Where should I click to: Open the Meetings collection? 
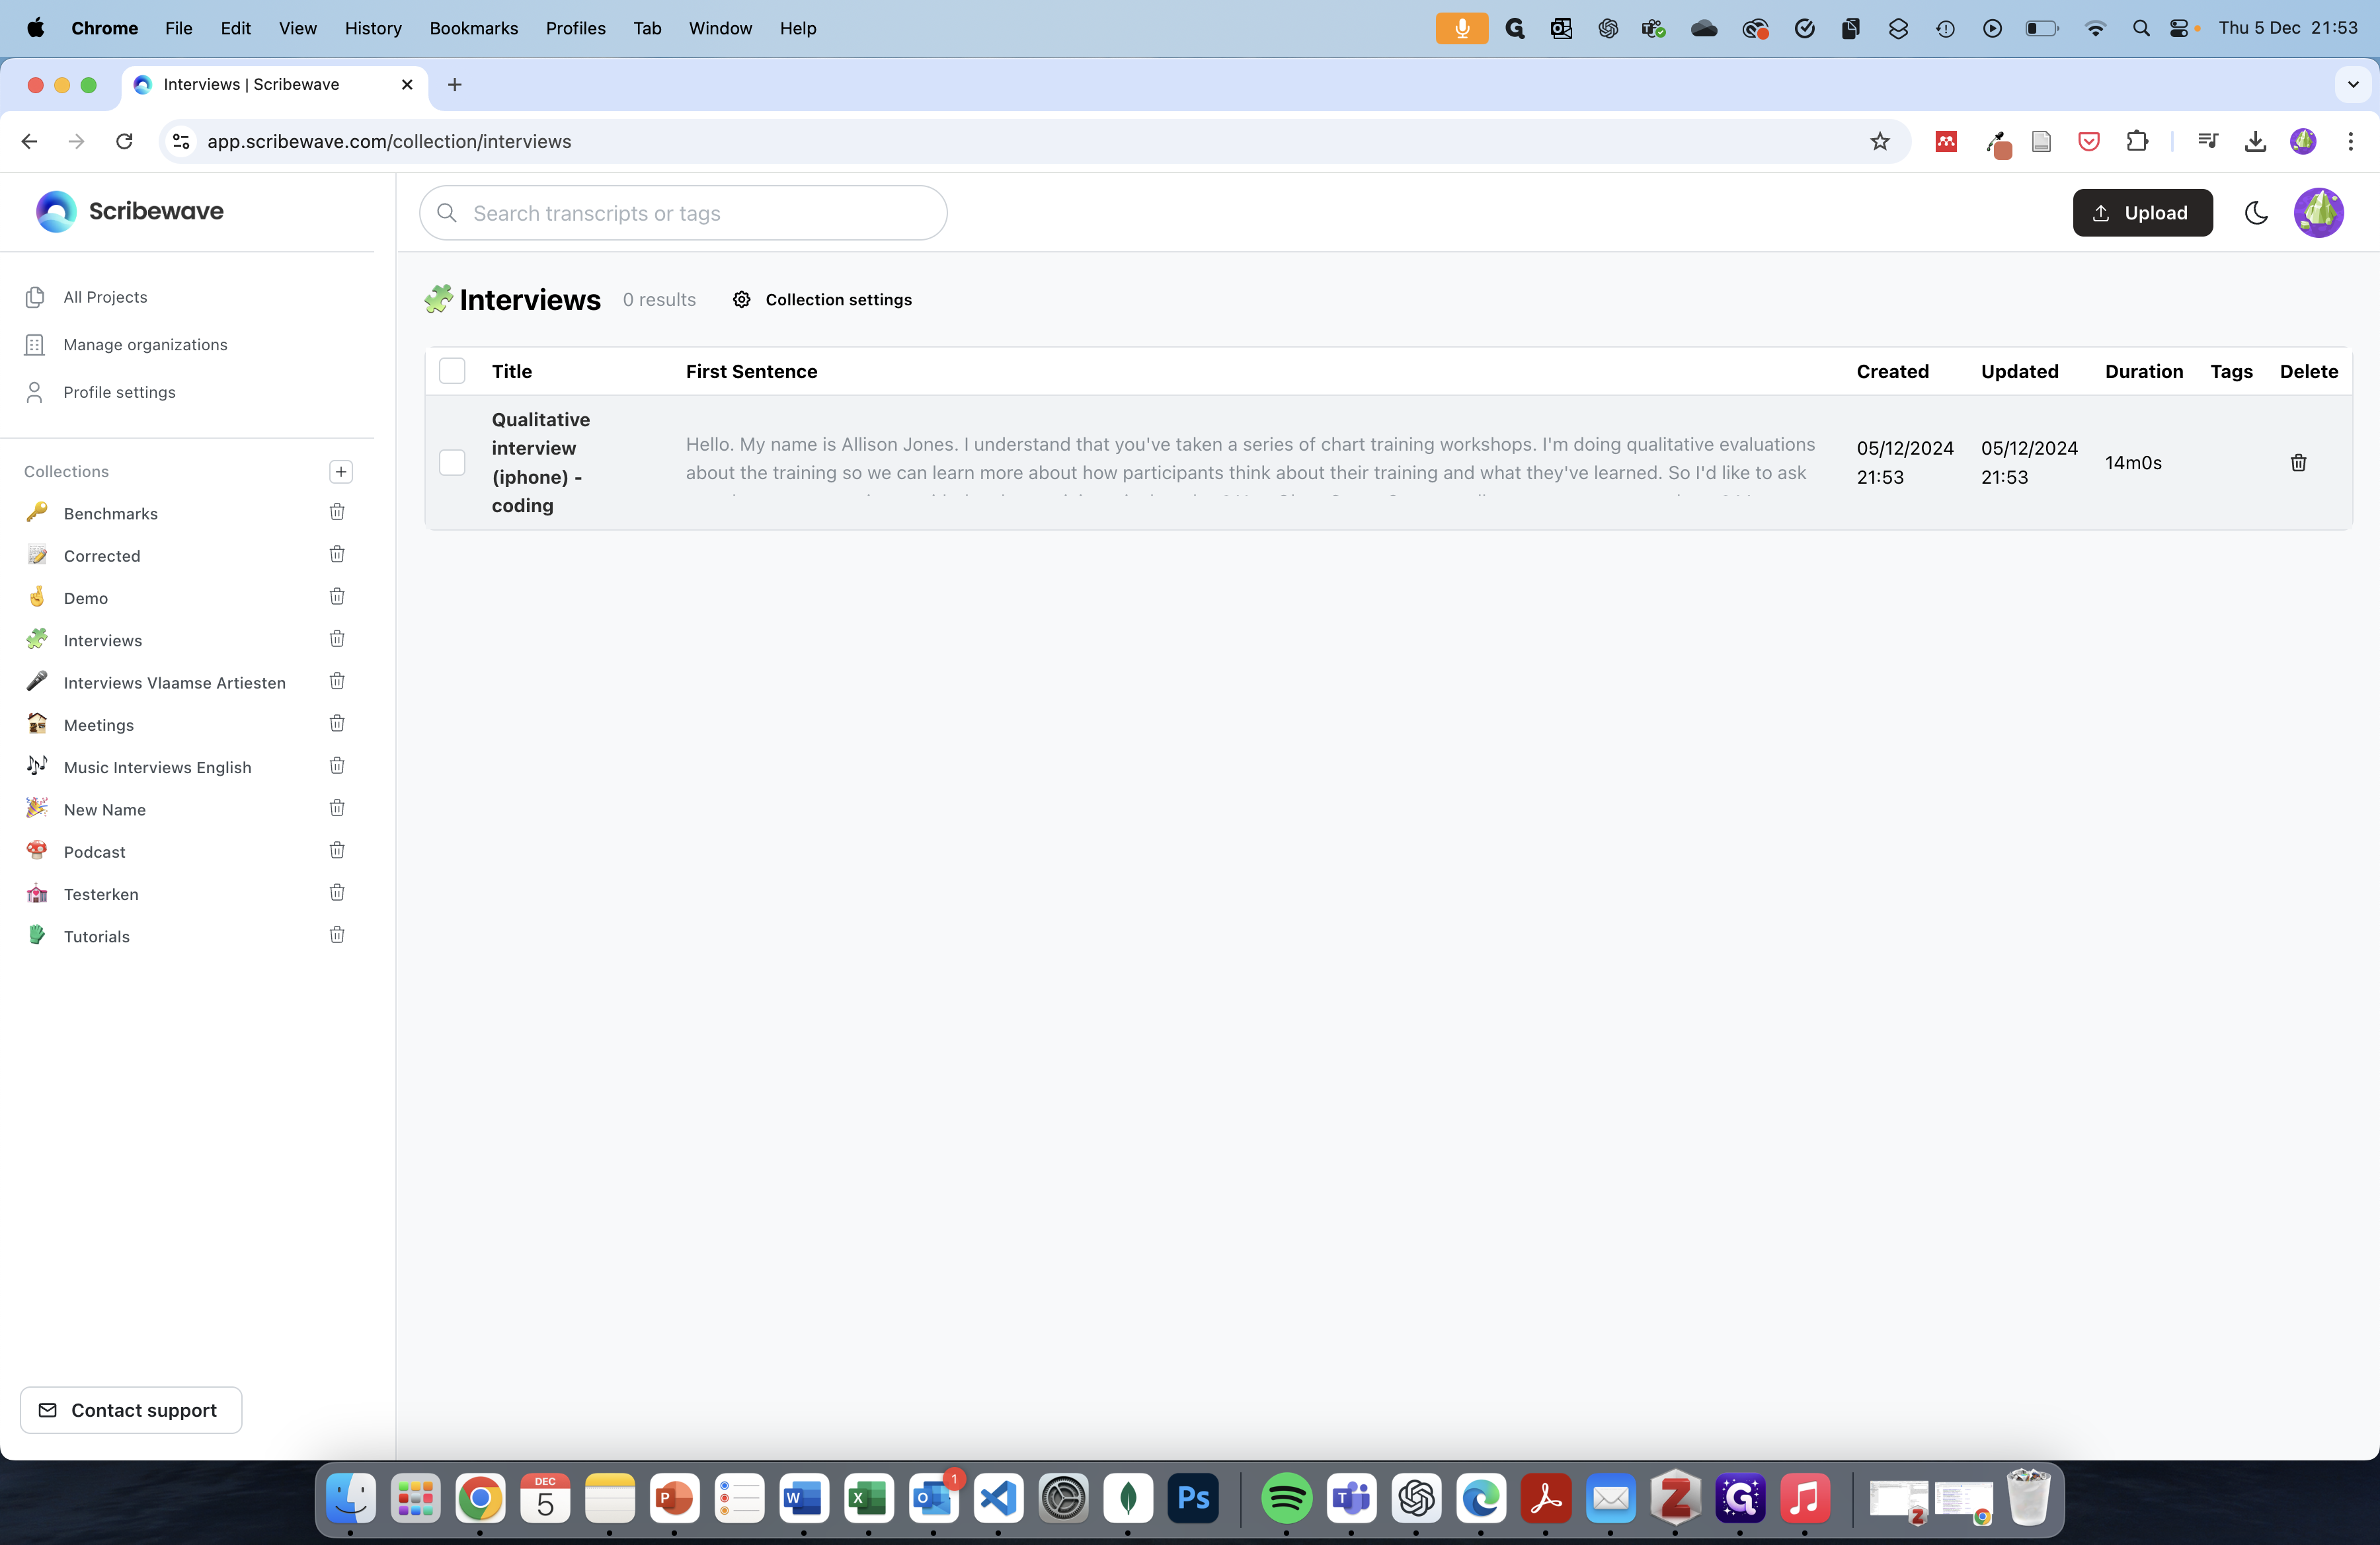click(x=99, y=726)
